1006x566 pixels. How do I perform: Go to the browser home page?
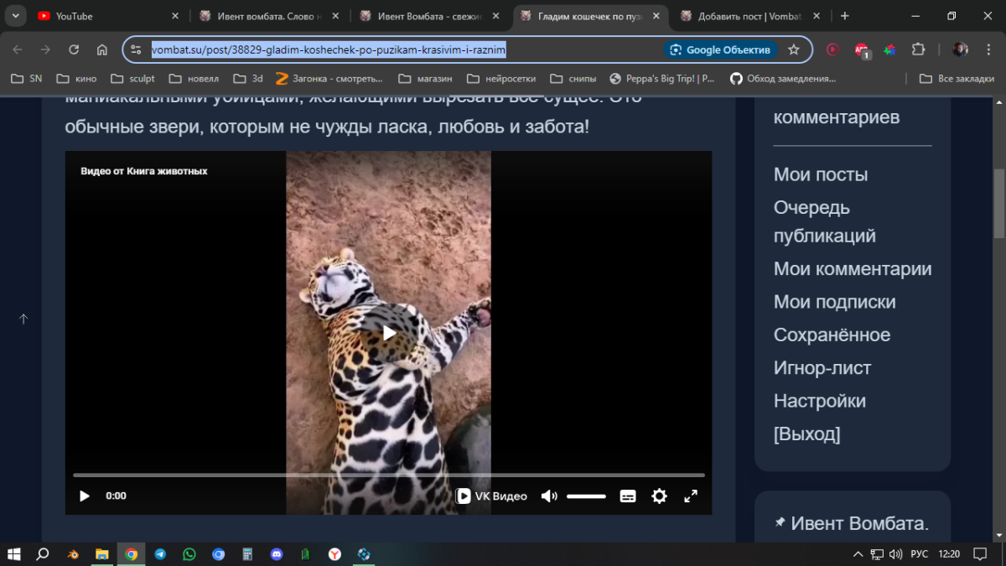tap(102, 49)
